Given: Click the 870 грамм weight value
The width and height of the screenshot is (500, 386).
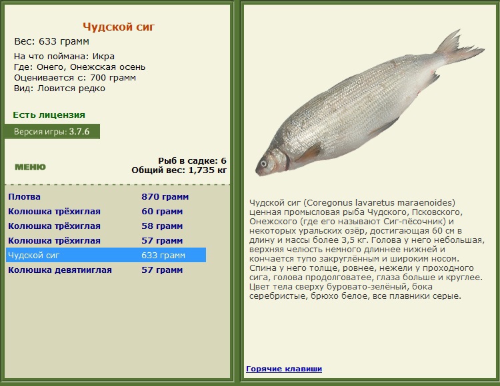Looking at the screenshot, I should (165, 196).
